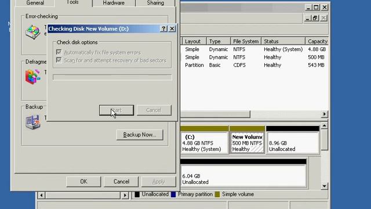Viewport: 371px width, 209px height.
Task: Click Cancel in the properties dialog
Action: coord(121,182)
